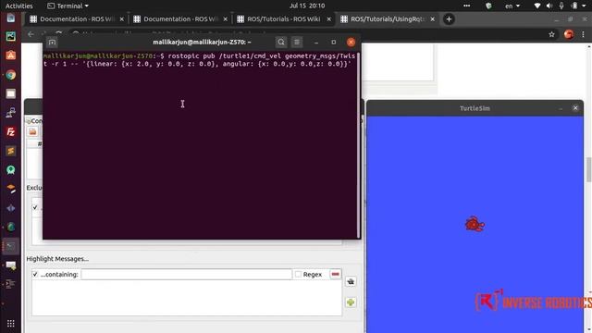Open the 'Jul 15 20:10' clock menu
The image size is (592, 333).
tap(307, 6)
